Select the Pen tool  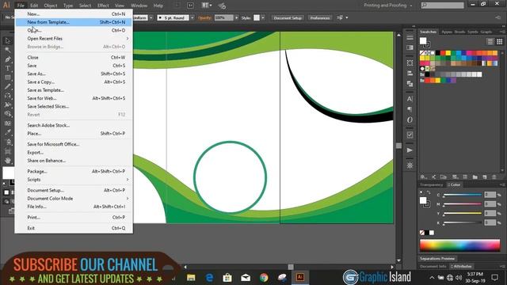click(7, 59)
